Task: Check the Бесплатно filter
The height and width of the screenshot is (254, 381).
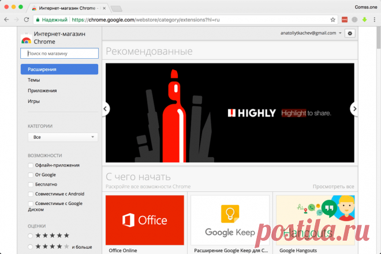Action: click(31, 184)
